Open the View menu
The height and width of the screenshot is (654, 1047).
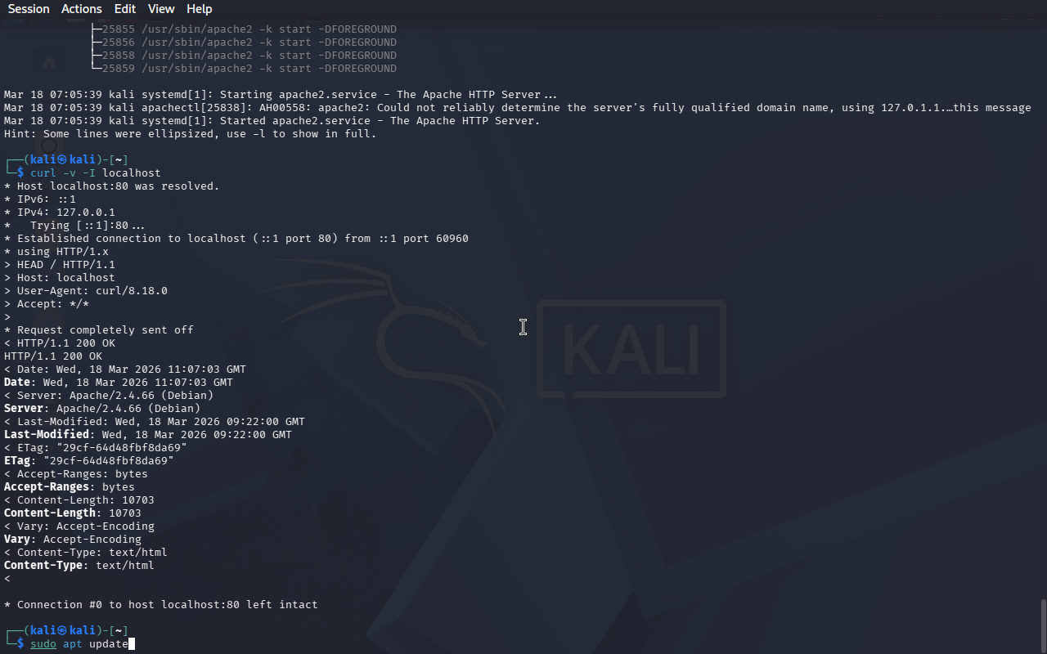coord(161,9)
